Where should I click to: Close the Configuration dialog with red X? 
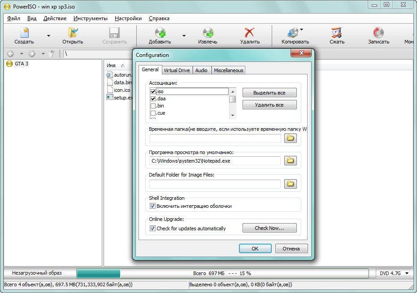coord(301,53)
